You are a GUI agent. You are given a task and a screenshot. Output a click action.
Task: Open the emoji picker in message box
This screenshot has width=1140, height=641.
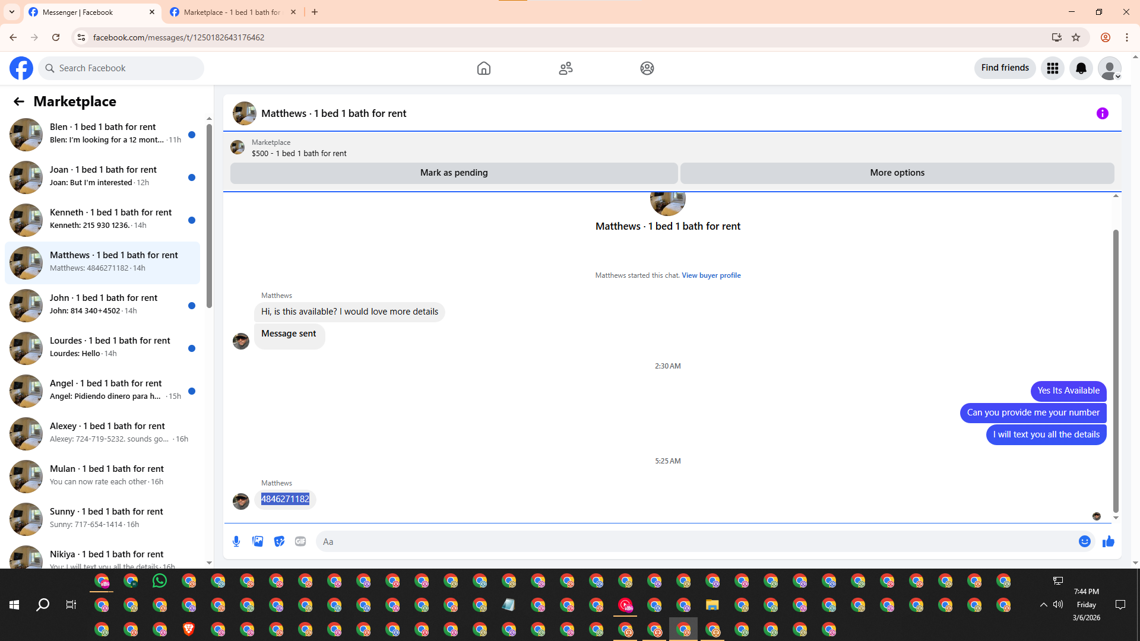tap(1084, 541)
